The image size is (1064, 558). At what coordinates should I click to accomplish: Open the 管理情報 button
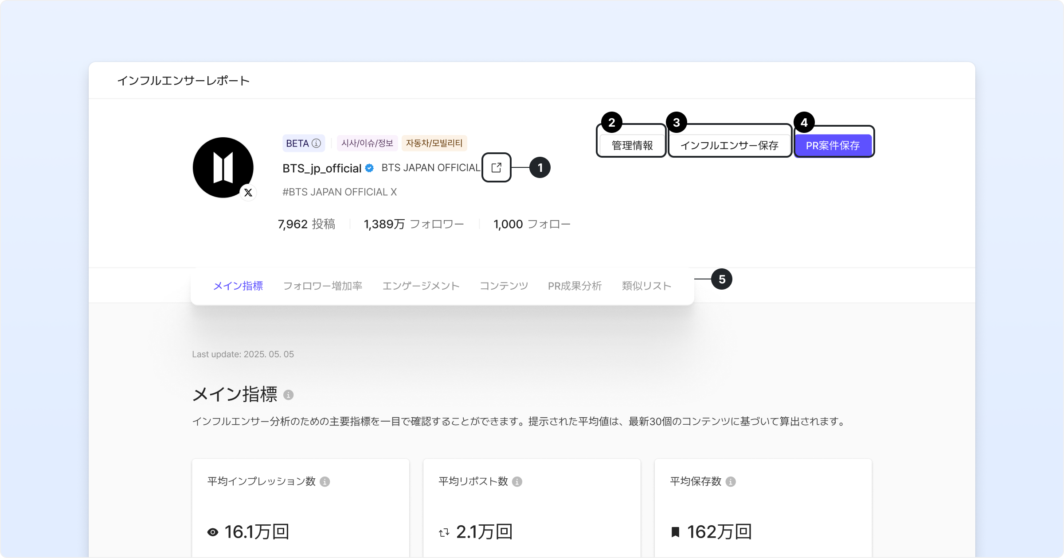(x=632, y=145)
